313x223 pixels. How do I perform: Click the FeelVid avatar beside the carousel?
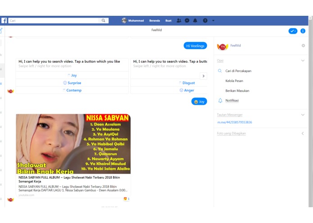pos(10,91)
